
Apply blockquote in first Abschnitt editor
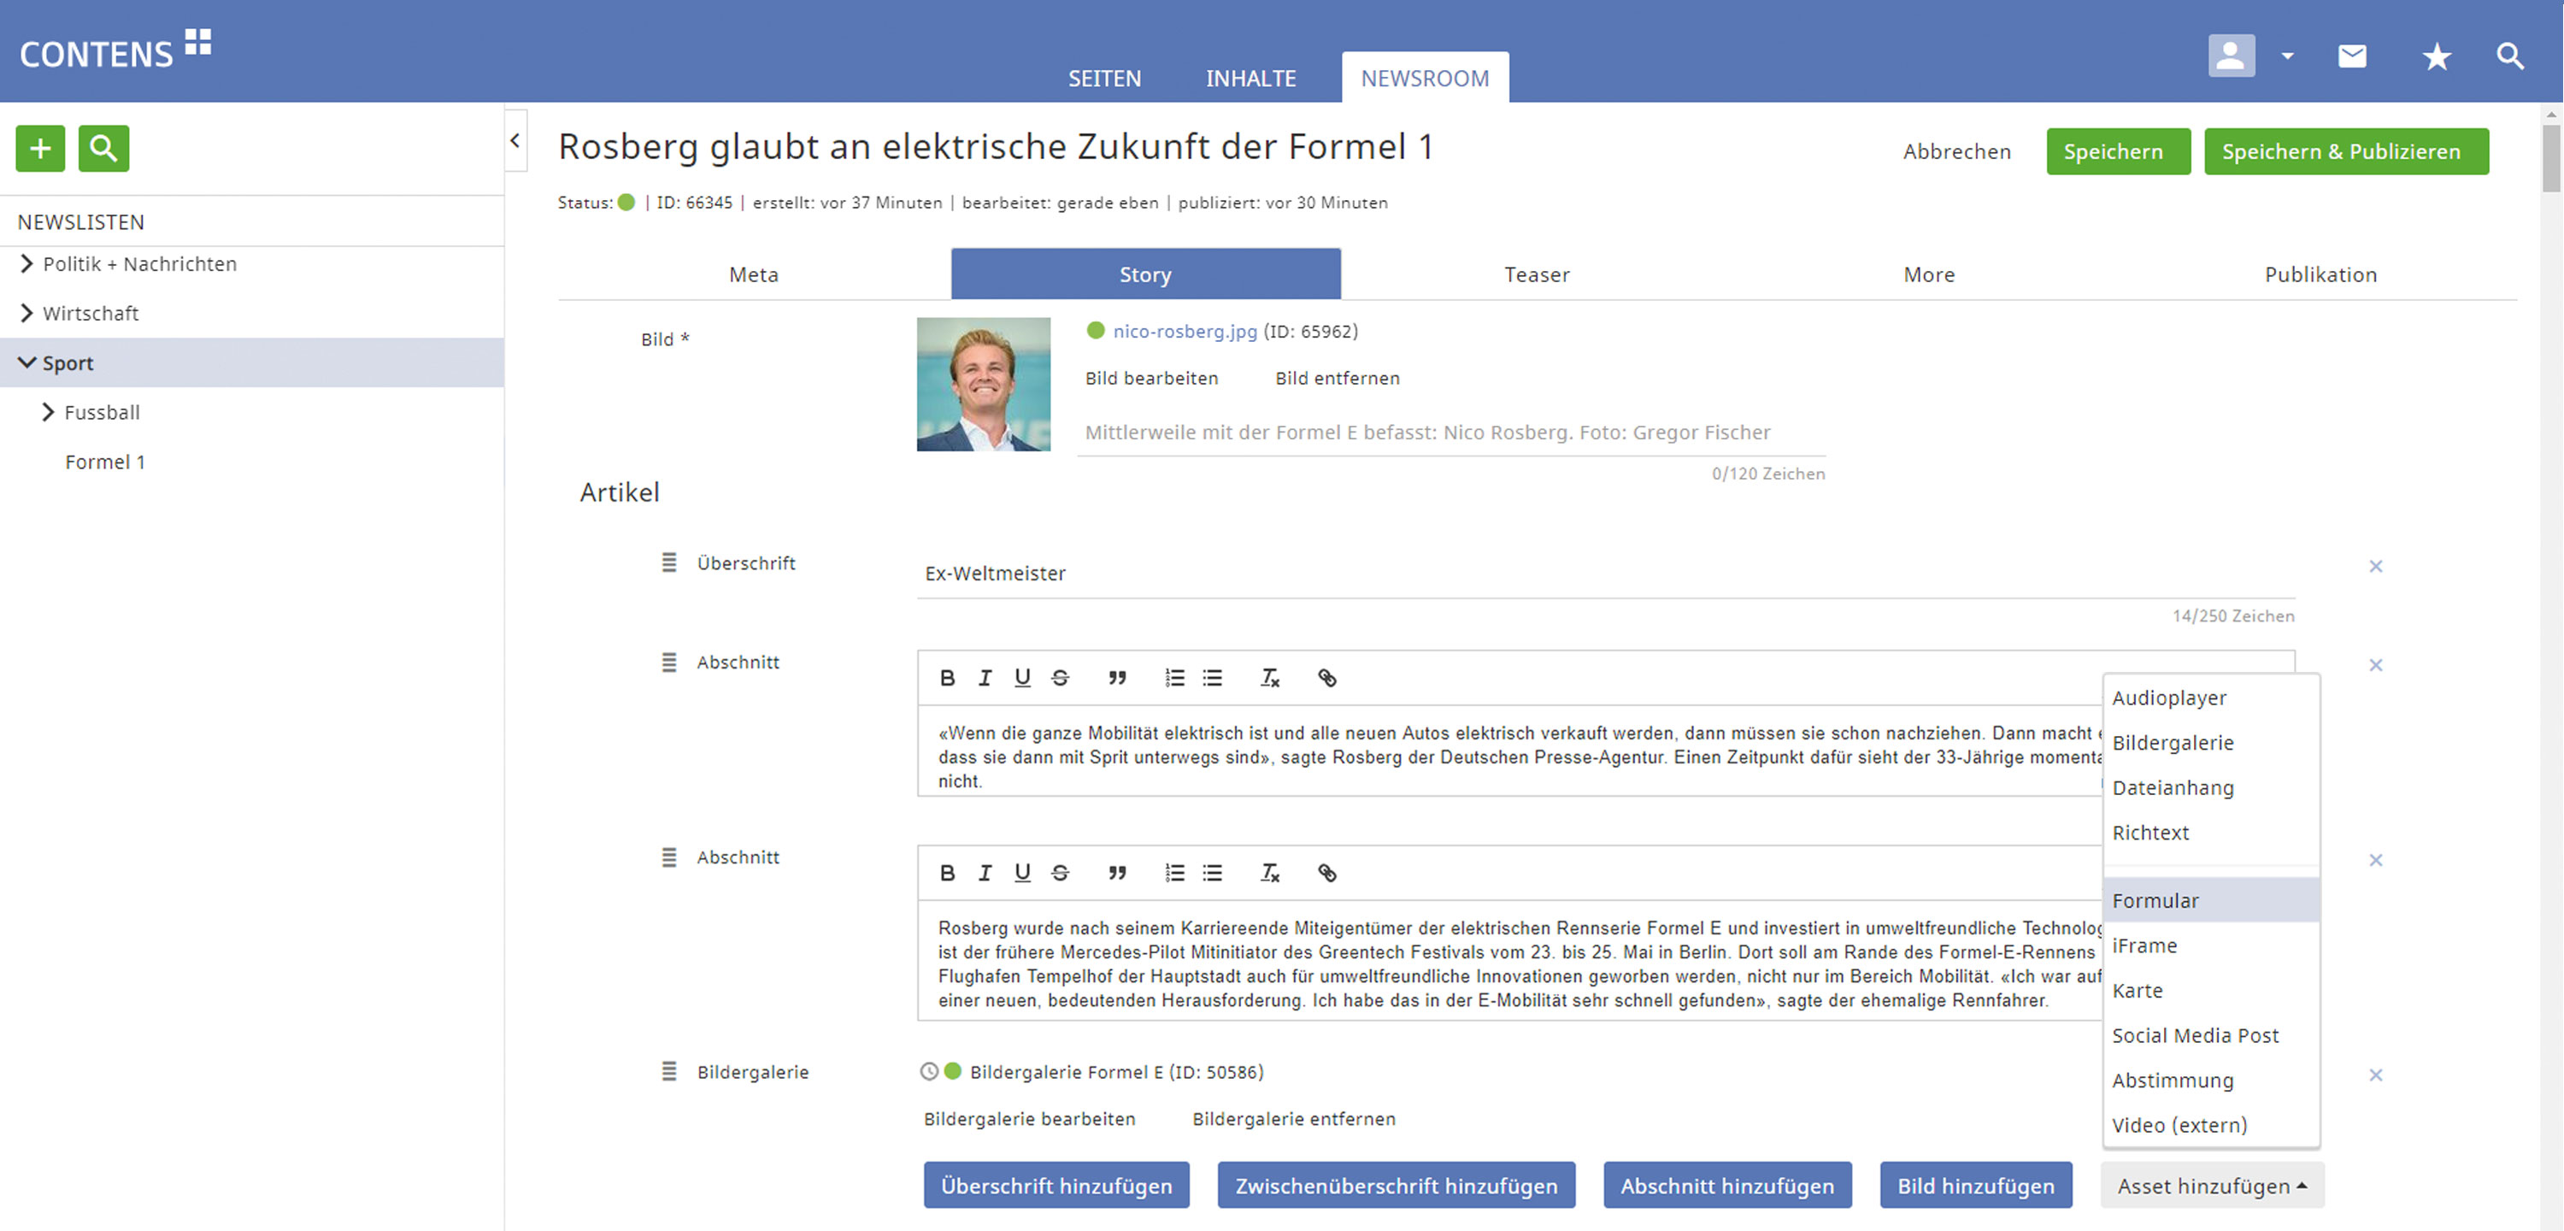tap(1117, 678)
